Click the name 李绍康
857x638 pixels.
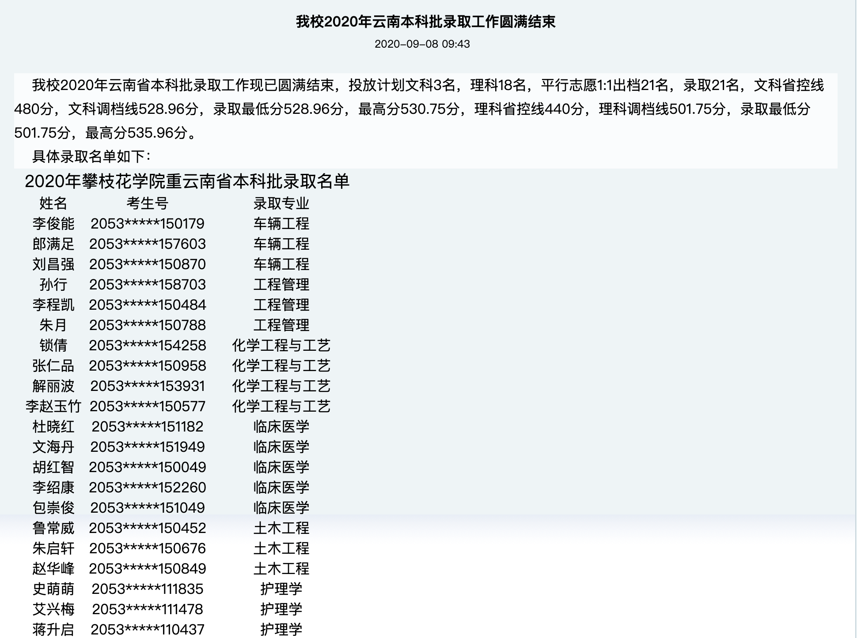click(x=53, y=488)
